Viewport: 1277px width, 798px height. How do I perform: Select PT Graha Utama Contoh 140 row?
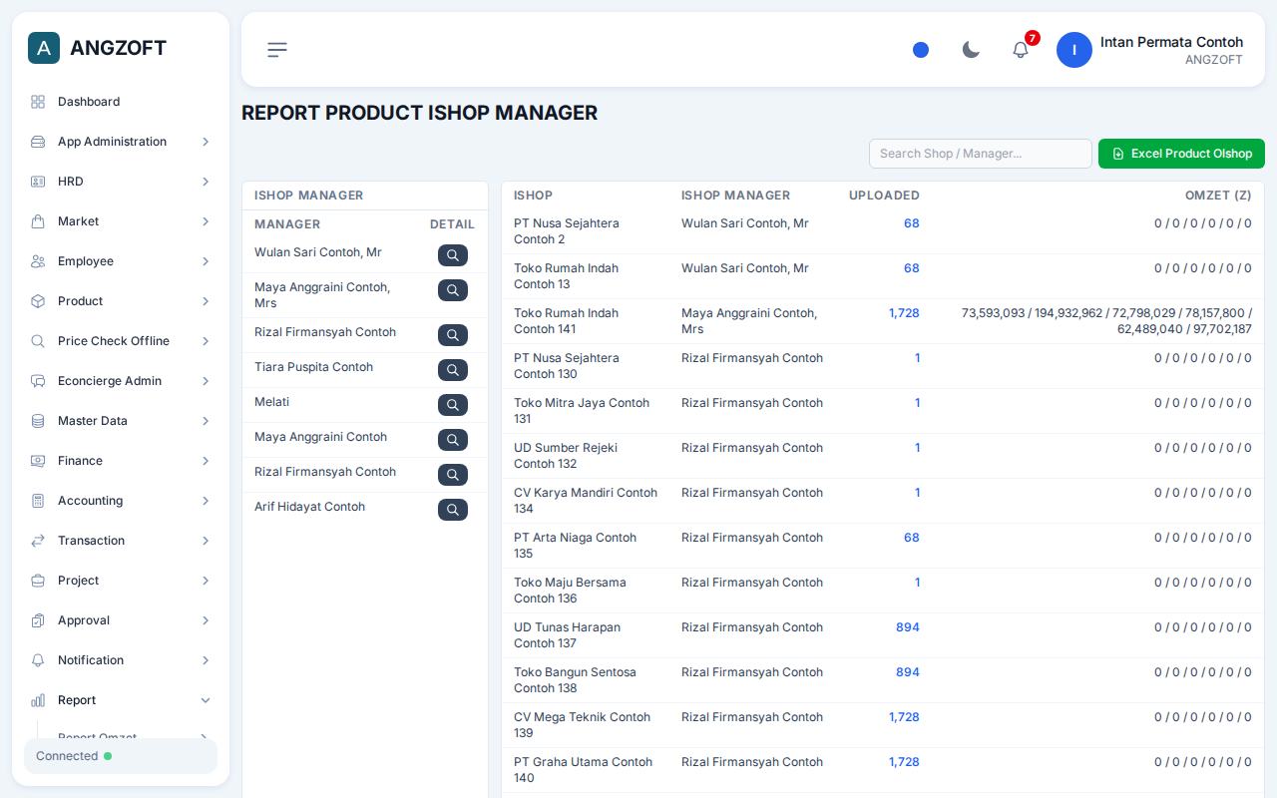883,770
